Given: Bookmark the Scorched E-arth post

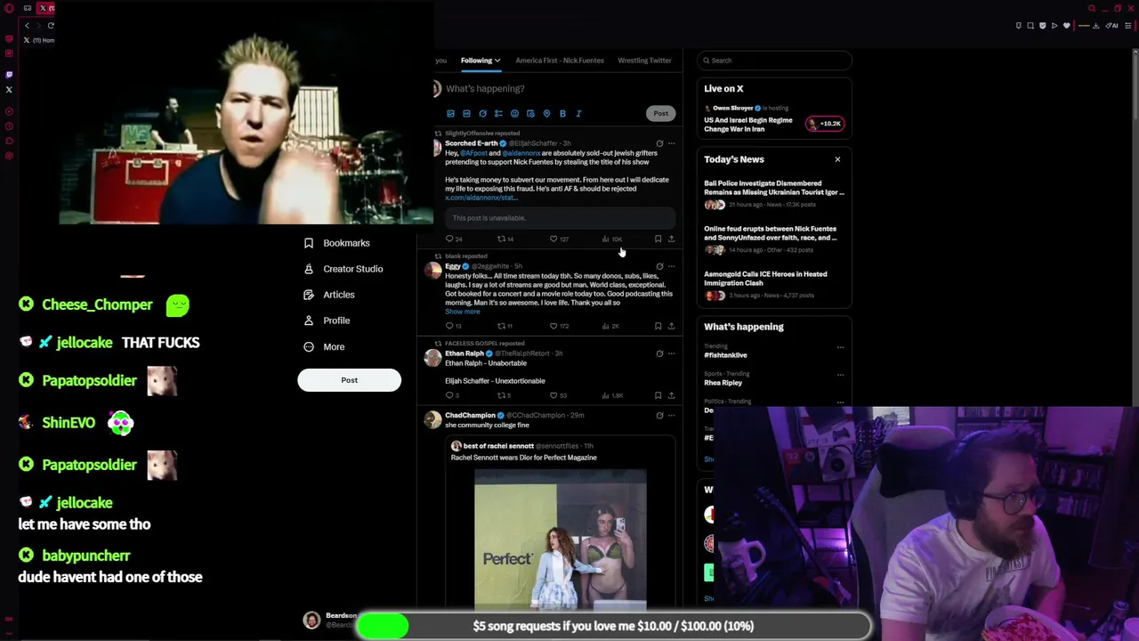Looking at the screenshot, I should click(x=658, y=239).
